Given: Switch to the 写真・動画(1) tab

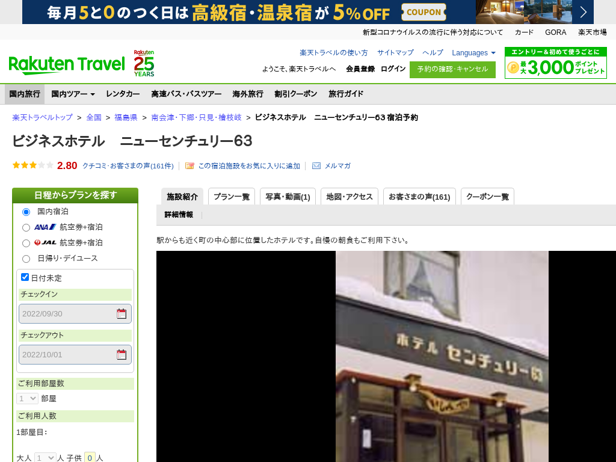Looking at the screenshot, I should click(288, 197).
